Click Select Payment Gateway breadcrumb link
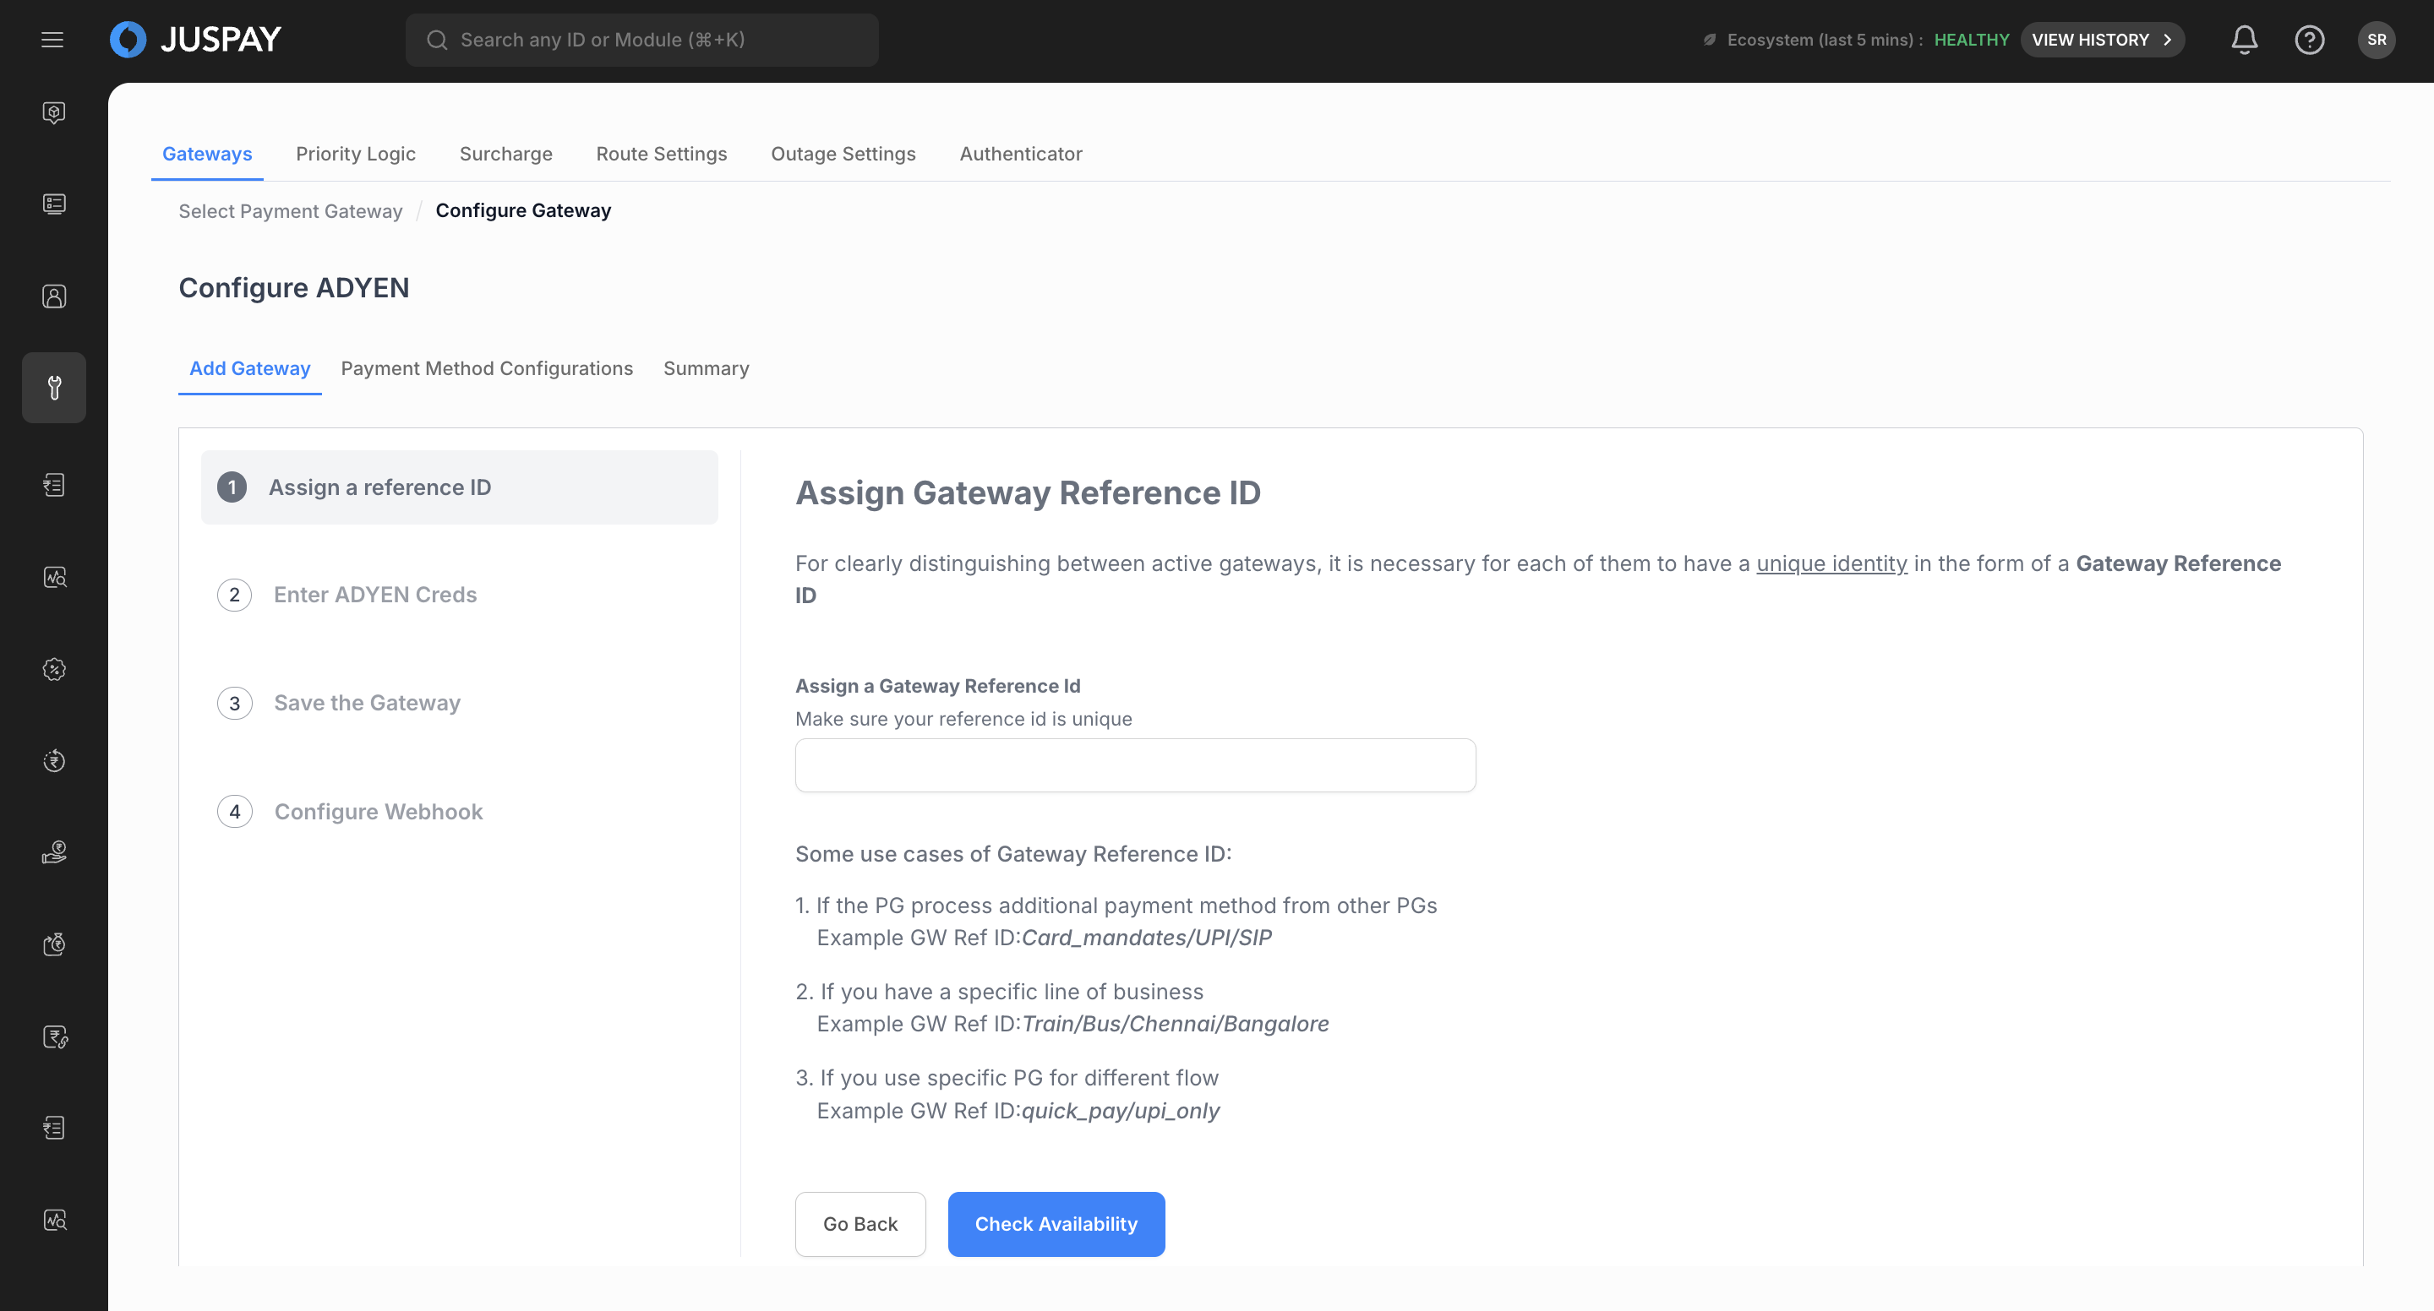Viewport: 2434px width, 1311px height. (290, 211)
